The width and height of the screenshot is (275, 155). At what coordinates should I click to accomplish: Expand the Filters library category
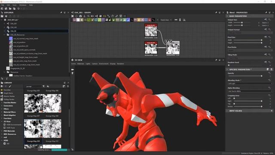[2, 109]
